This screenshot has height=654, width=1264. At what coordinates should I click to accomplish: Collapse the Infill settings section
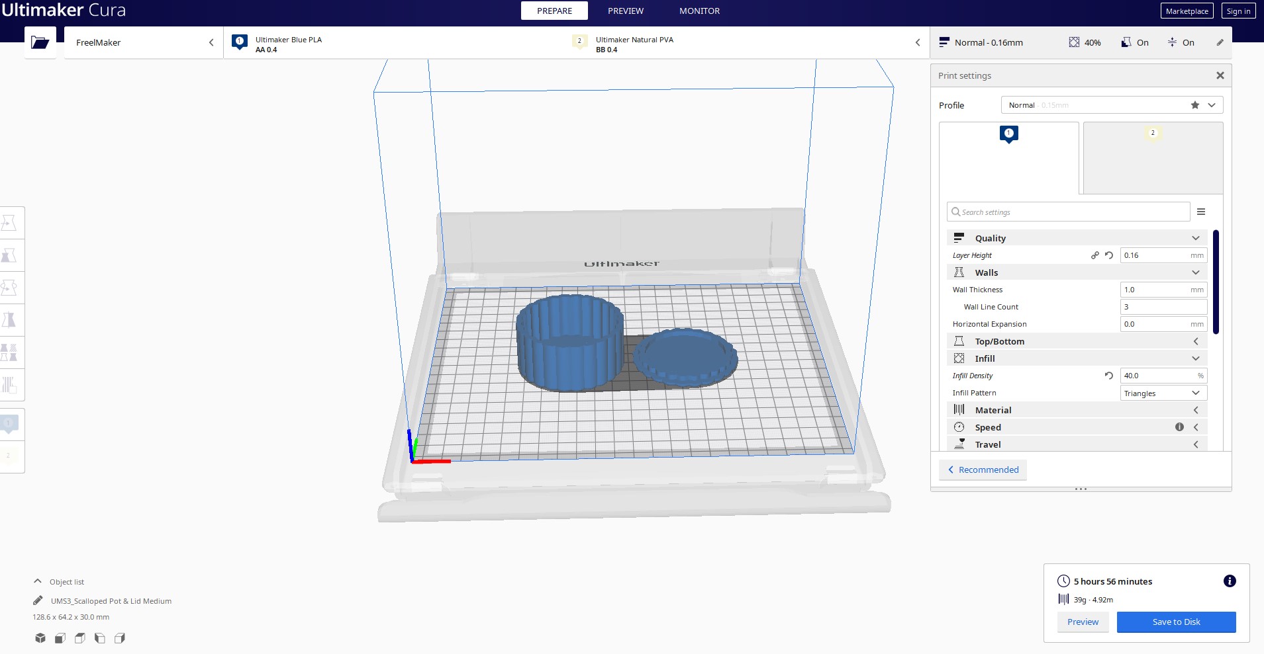pyautogui.click(x=1077, y=358)
